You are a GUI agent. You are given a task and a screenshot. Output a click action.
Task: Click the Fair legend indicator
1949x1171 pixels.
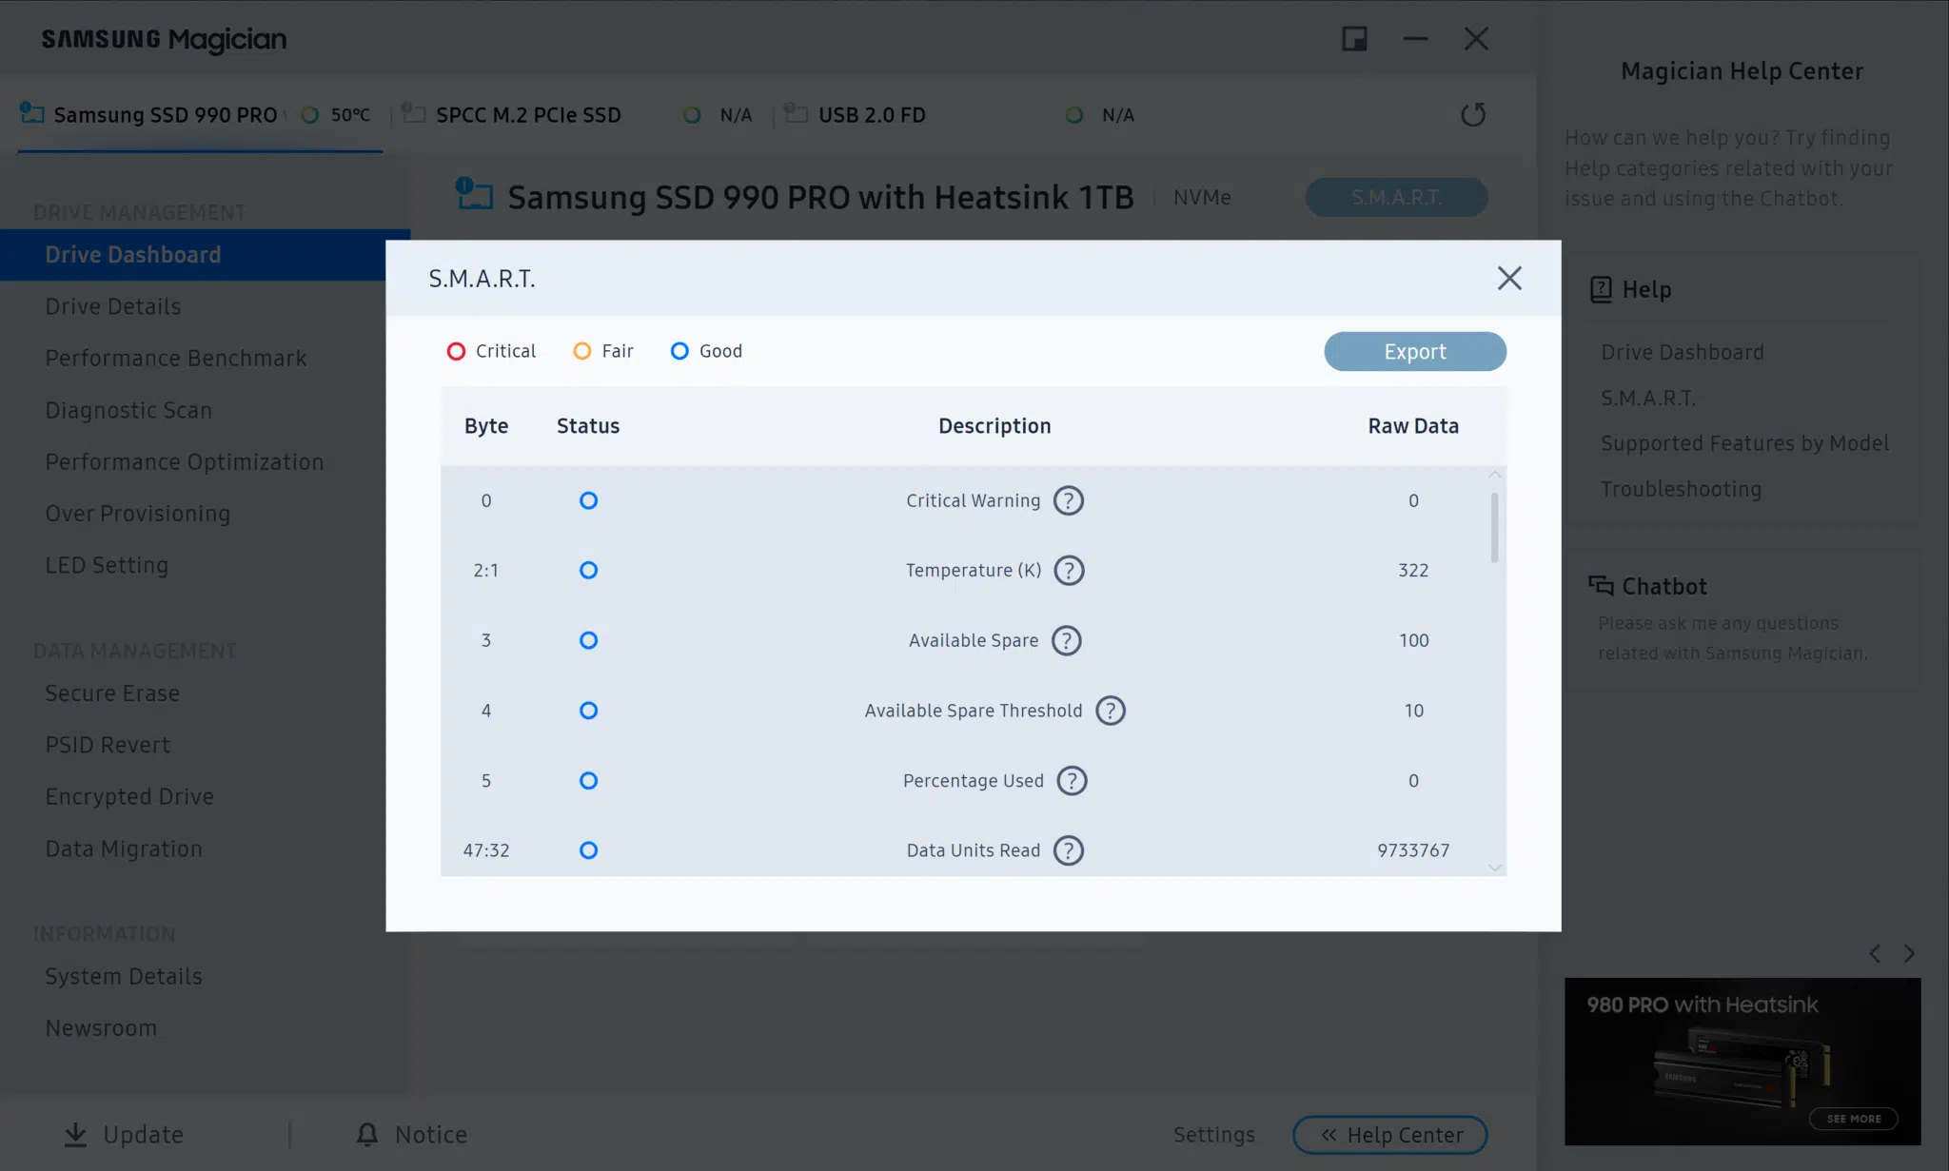(581, 351)
